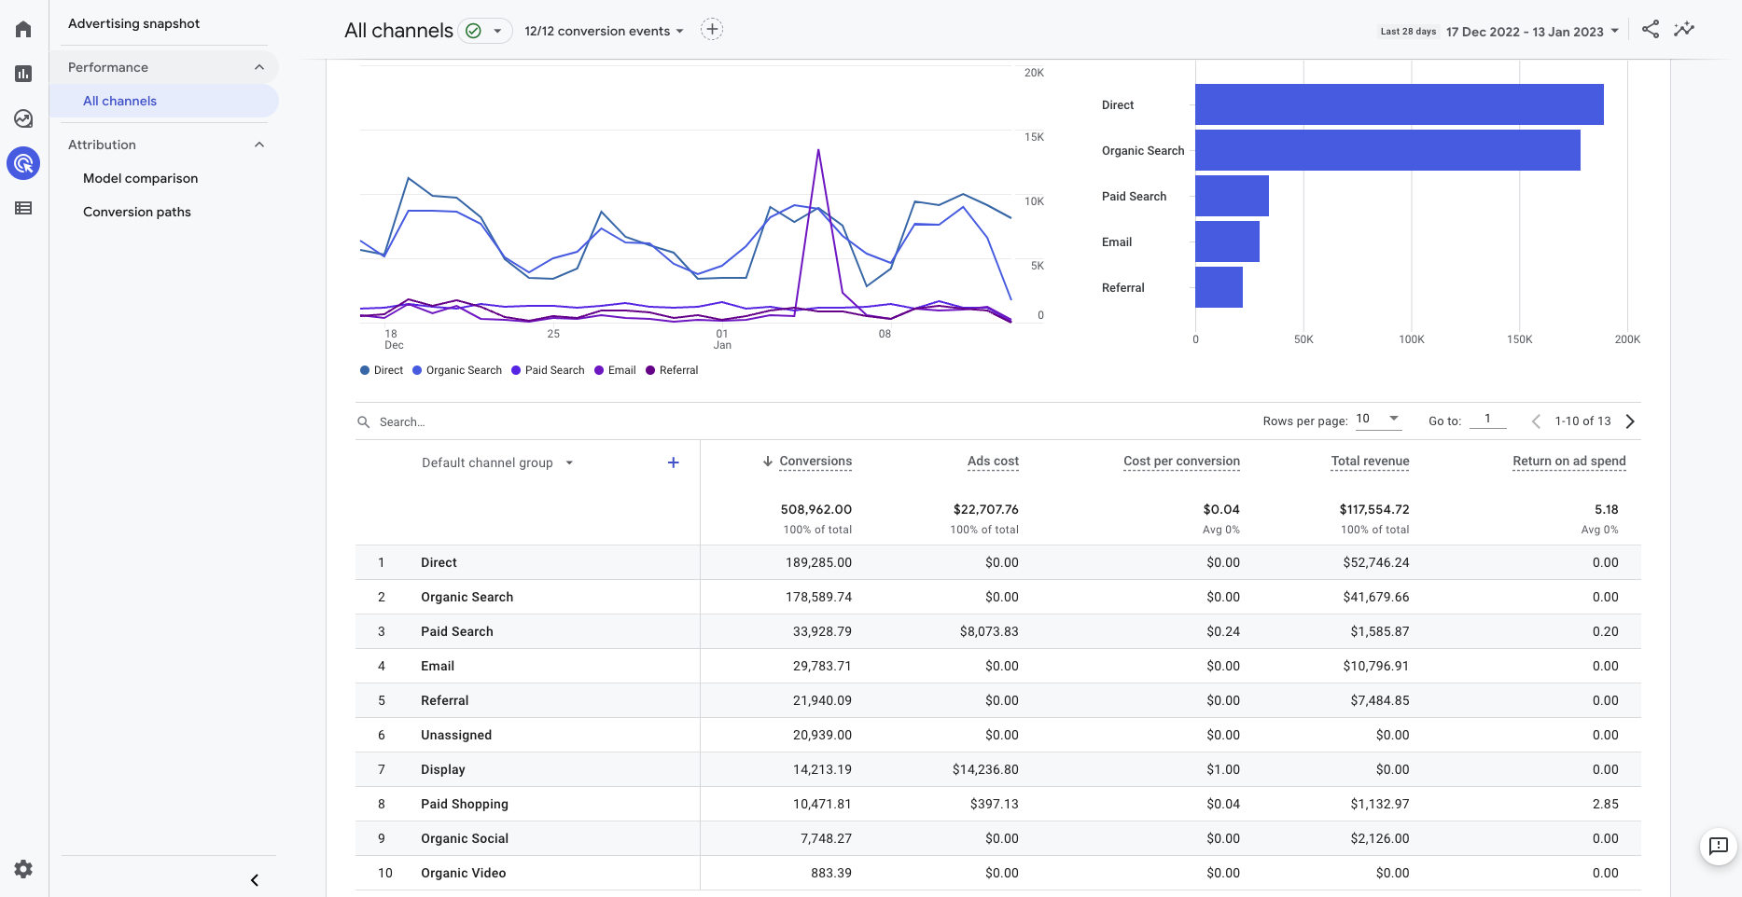Open automated Insights from the top right
Screen dimensions: 1742x897
[x=1685, y=29]
